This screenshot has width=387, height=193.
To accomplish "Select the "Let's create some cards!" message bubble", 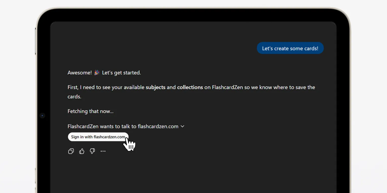I will click(290, 48).
